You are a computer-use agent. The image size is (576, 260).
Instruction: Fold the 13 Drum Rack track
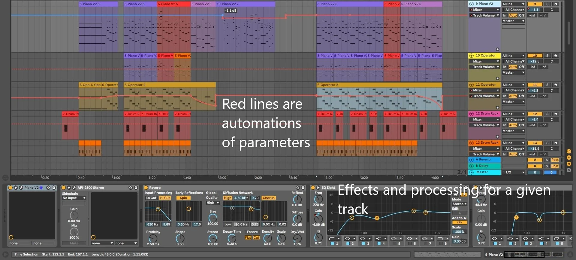471,143
